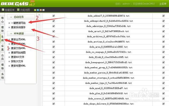The width and height of the screenshot is (169, 106).
Task: Untick last-column checkbox for dede_area row
Action: tap(163, 47)
